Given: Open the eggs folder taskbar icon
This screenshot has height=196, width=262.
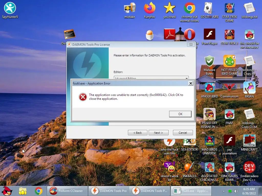Looking at the screenshot, I should point(23,191).
